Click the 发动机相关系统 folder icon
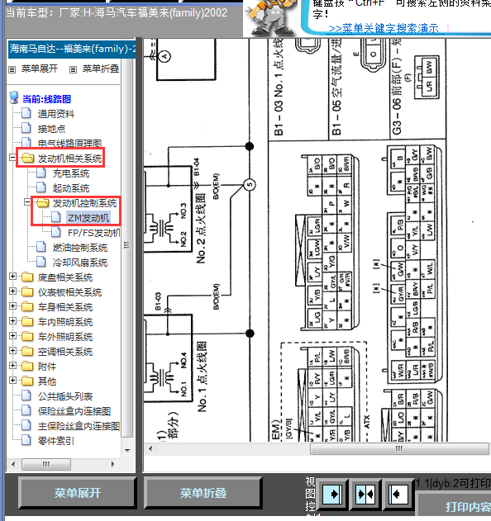The width and height of the screenshot is (491, 521). coord(27,159)
